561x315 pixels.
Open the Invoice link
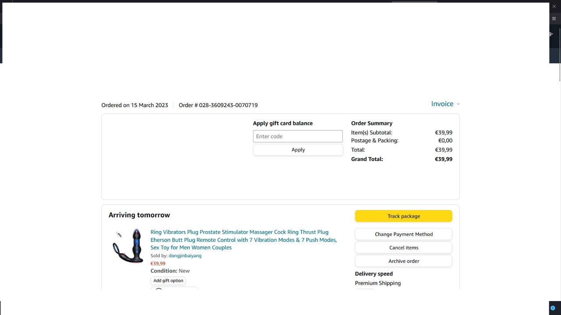pos(442,104)
